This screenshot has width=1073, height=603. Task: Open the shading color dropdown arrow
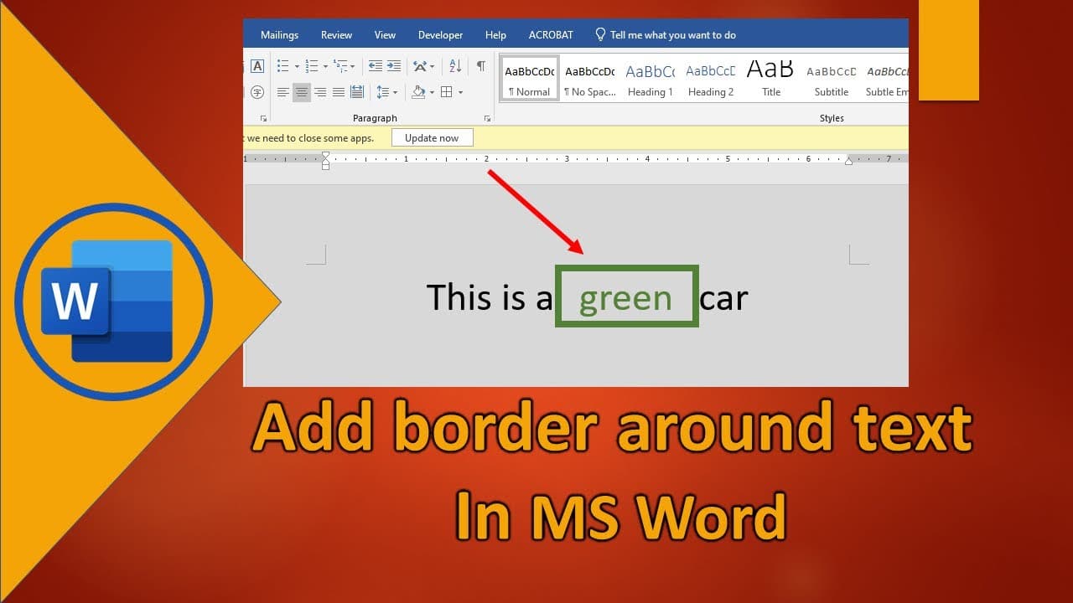432,92
